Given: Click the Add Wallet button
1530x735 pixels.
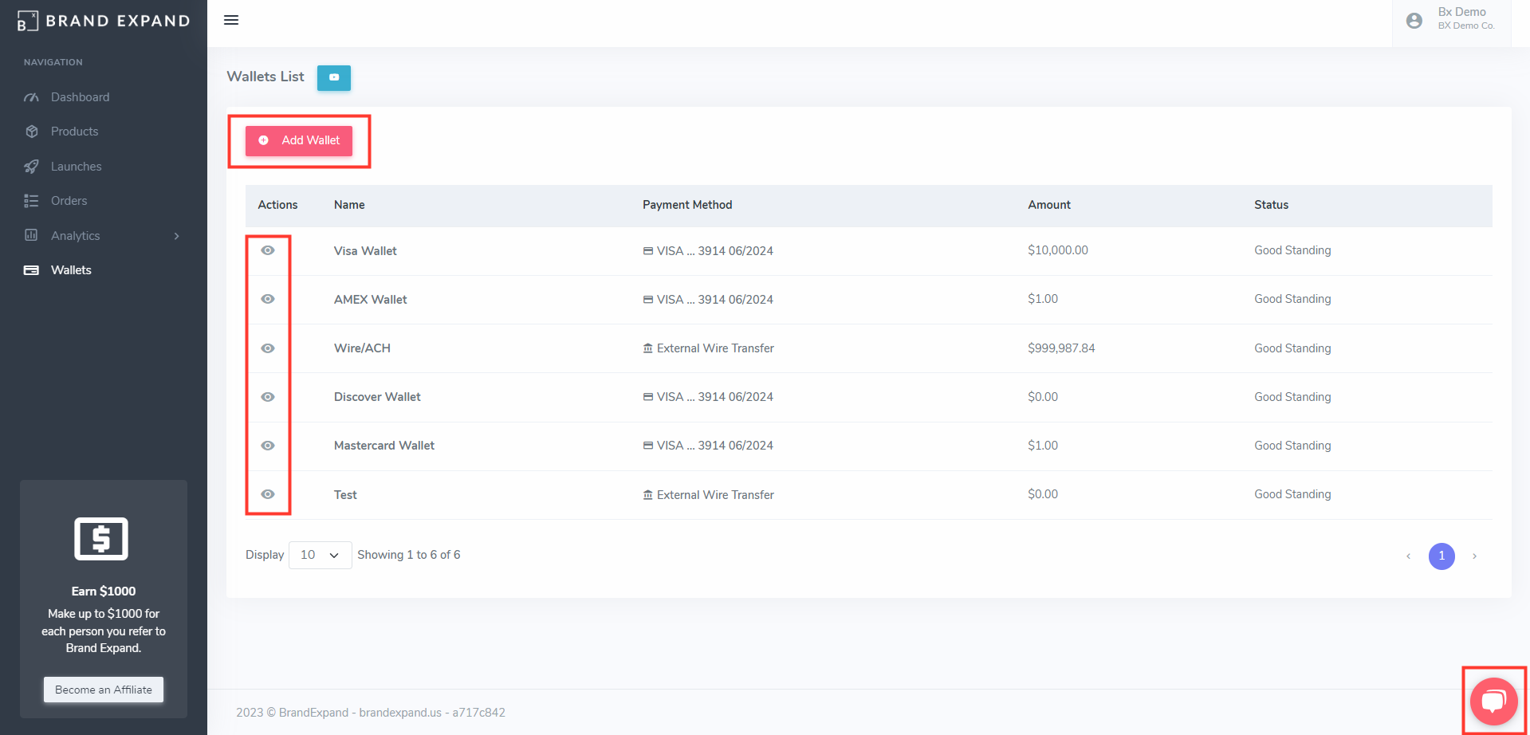Looking at the screenshot, I should coord(299,140).
